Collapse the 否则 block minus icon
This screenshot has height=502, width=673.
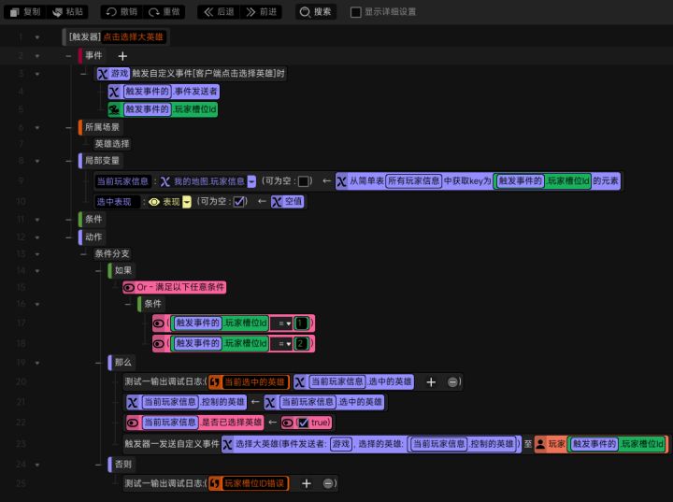pyautogui.click(x=99, y=465)
